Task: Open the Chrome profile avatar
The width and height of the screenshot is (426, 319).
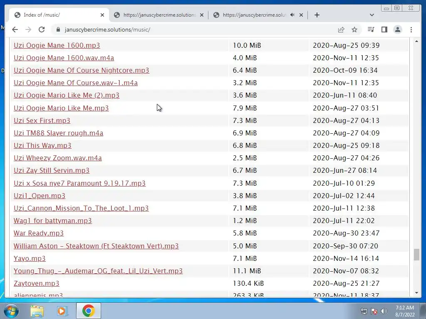Action: [397, 29]
